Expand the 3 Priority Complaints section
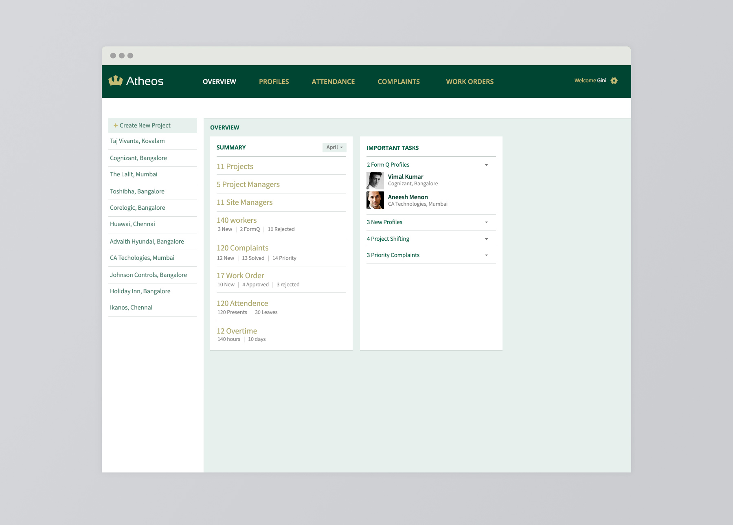The height and width of the screenshot is (525, 733). 486,255
